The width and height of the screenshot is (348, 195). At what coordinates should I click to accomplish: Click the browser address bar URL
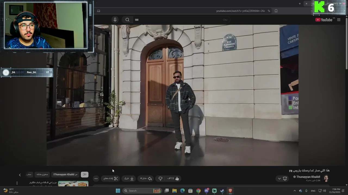pyautogui.click(x=240, y=11)
